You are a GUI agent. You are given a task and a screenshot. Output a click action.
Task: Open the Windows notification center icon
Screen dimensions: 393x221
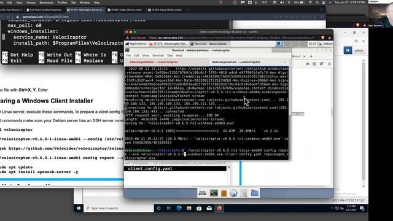[x=362, y=208]
